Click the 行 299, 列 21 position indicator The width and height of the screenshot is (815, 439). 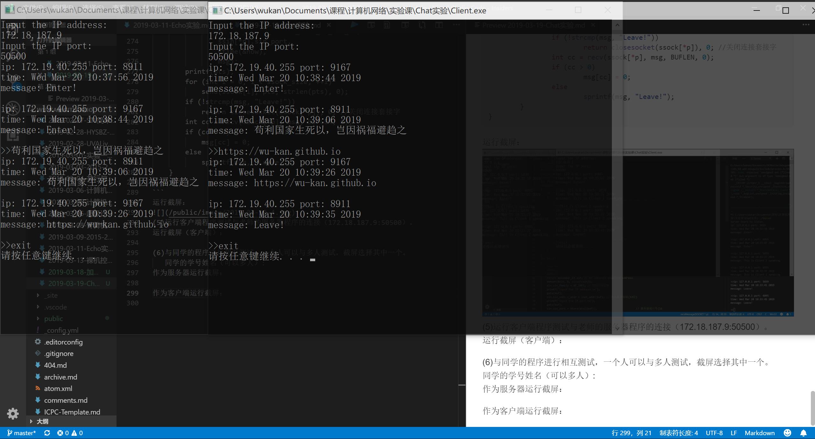pos(631,433)
